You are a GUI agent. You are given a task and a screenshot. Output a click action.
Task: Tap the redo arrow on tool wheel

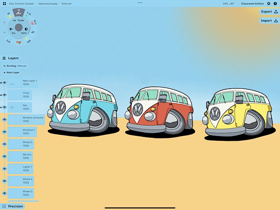4,32
